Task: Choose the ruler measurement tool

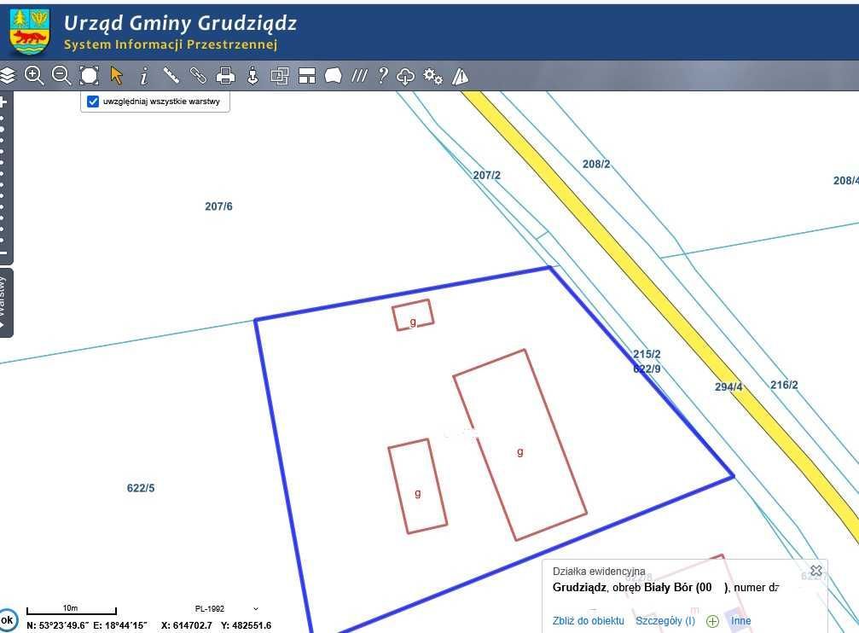Action: [x=171, y=75]
